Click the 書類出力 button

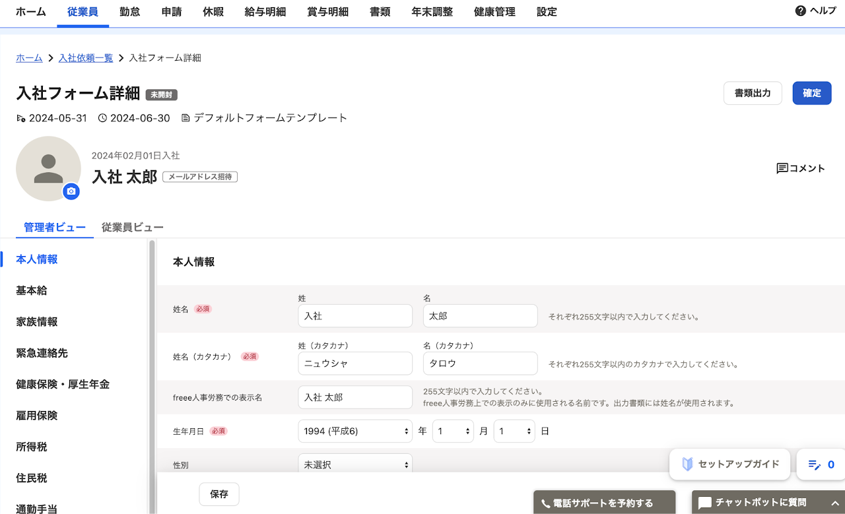(x=753, y=93)
